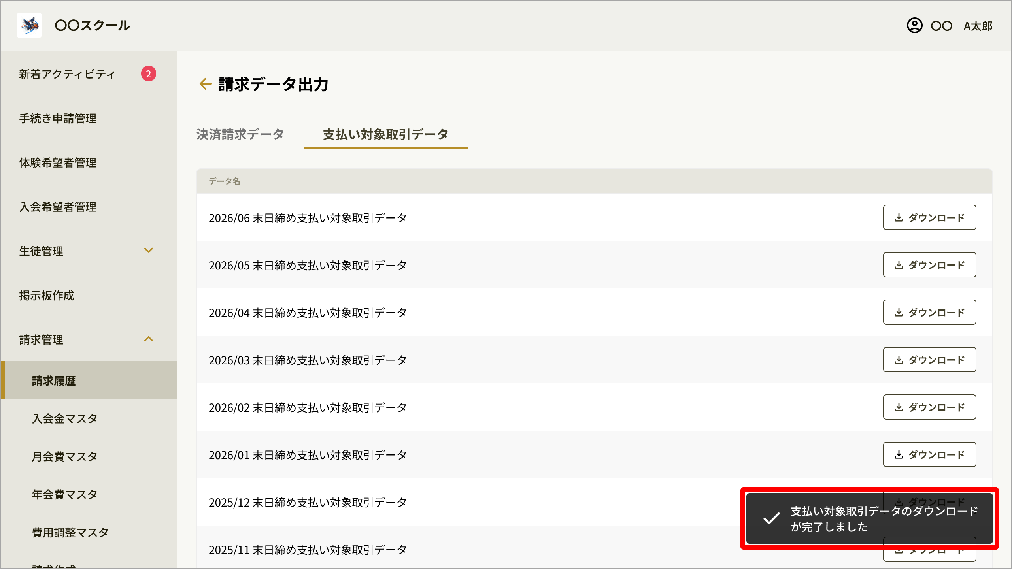The width and height of the screenshot is (1012, 569).
Task: Select the 支払い対象取引データ tab
Action: click(x=385, y=134)
